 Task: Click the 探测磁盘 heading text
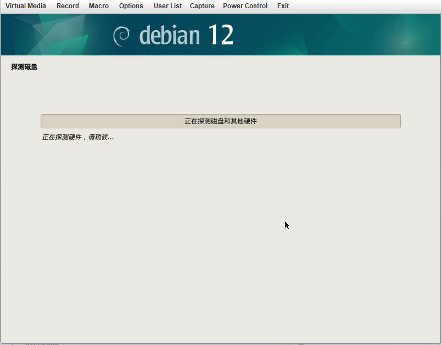pyautogui.click(x=24, y=67)
